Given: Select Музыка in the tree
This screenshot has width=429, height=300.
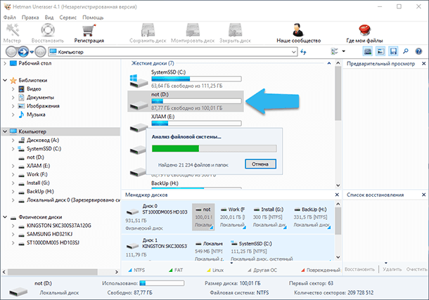Looking at the screenshot, I should pyautogui.click(x=36, y=115).
